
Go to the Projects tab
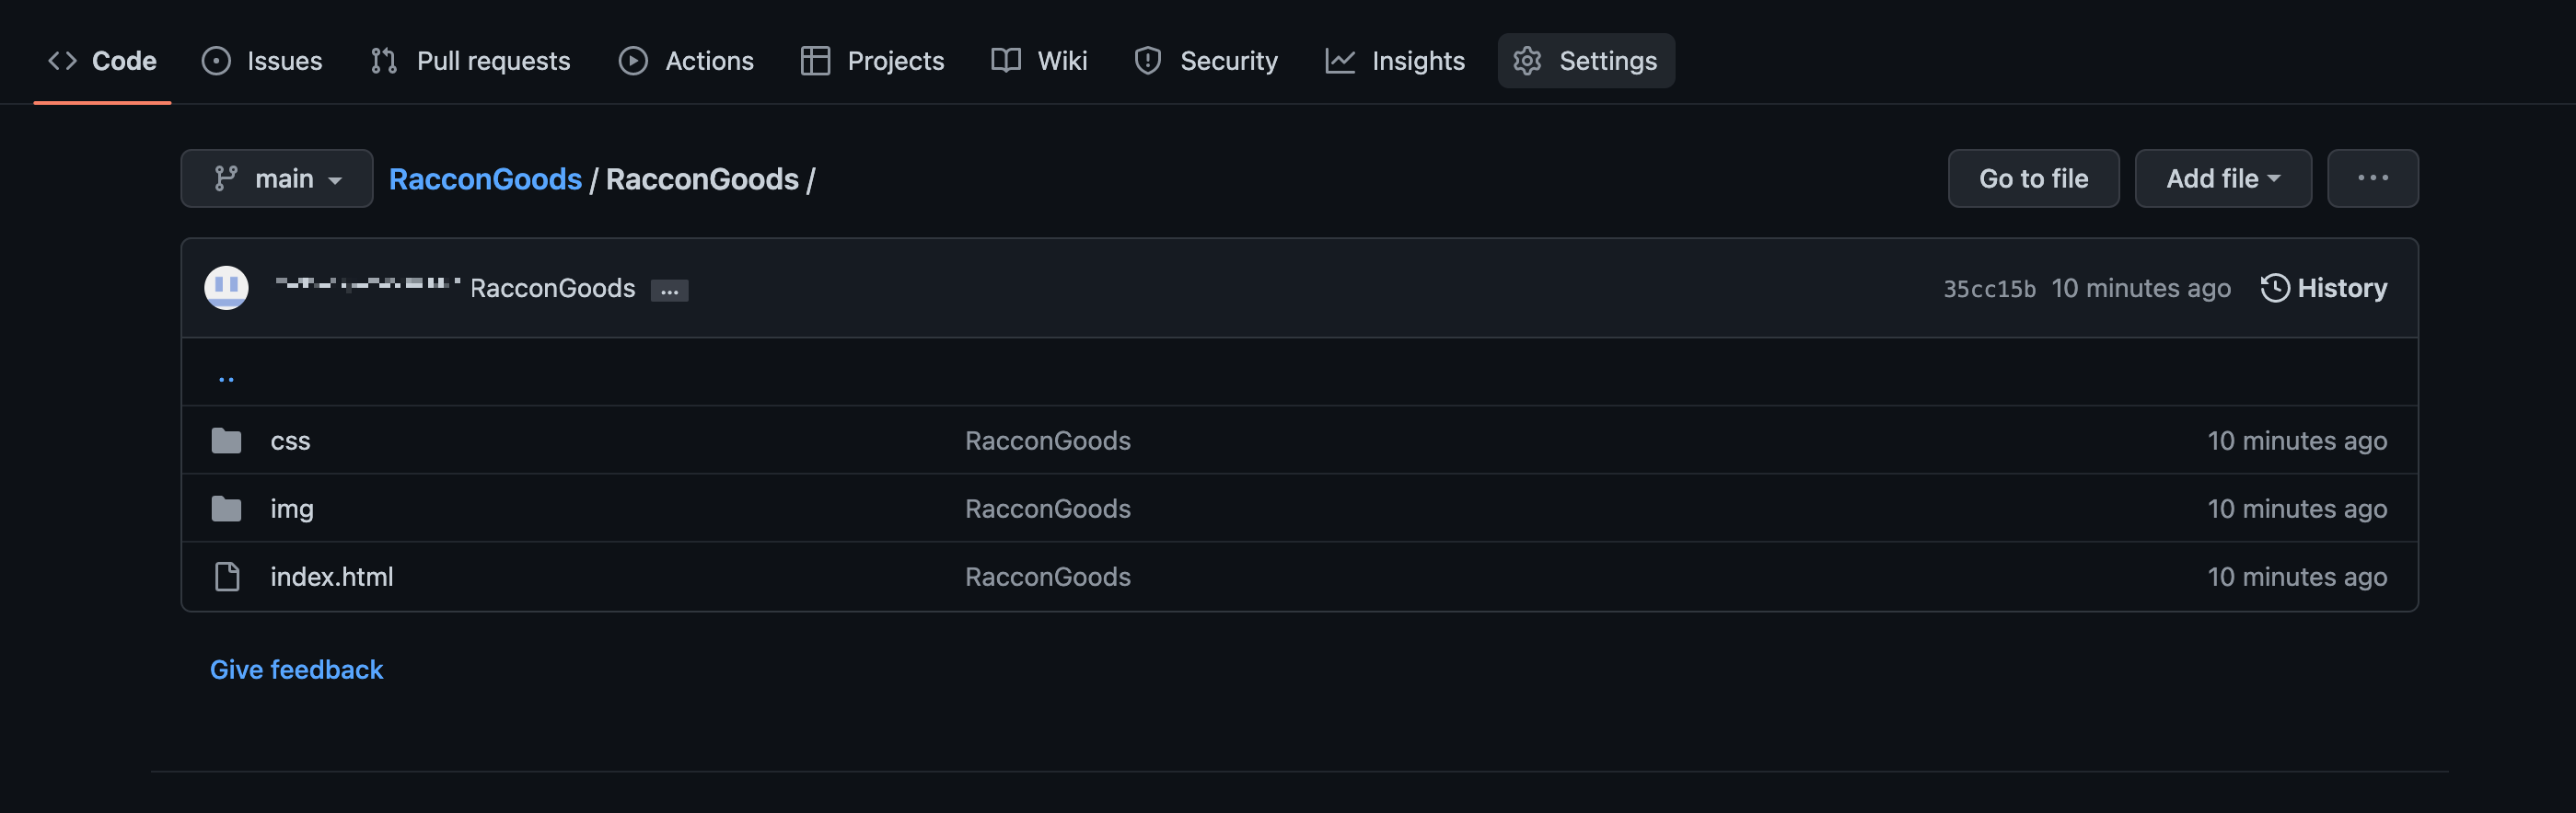[872, 61]
